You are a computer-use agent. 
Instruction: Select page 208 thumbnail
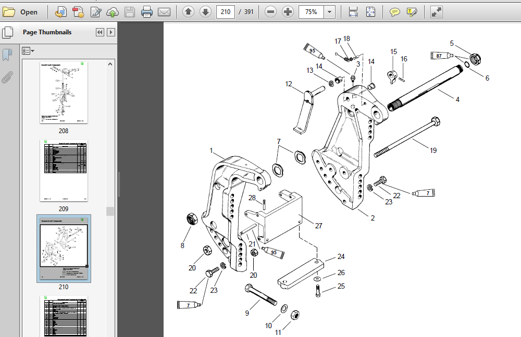click(x=64, y=93)
